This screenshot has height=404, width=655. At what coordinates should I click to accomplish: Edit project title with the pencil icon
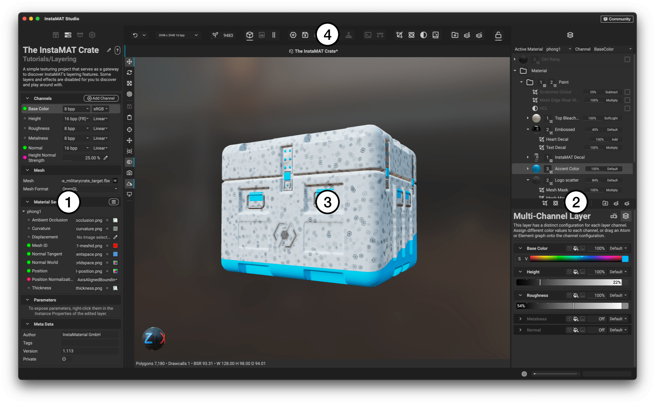[x=109, y=50]
